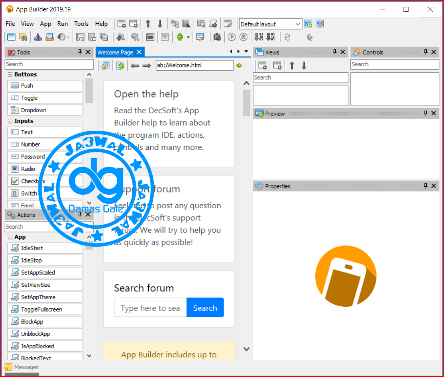Viewport: 444px width, 377px height.
Task: Click the save layout icon next to Default layout
Action: tap(308, 24)
